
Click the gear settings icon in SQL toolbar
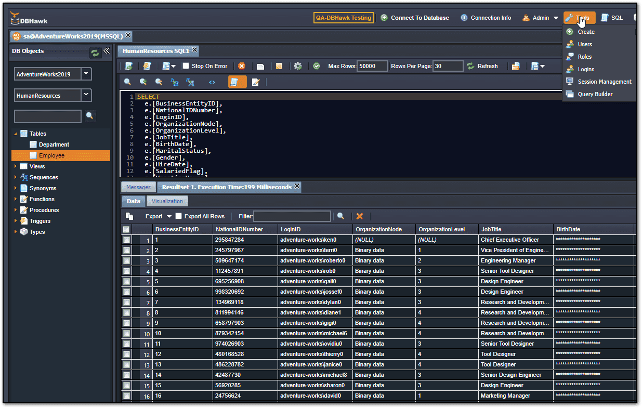tap(298, 66)
